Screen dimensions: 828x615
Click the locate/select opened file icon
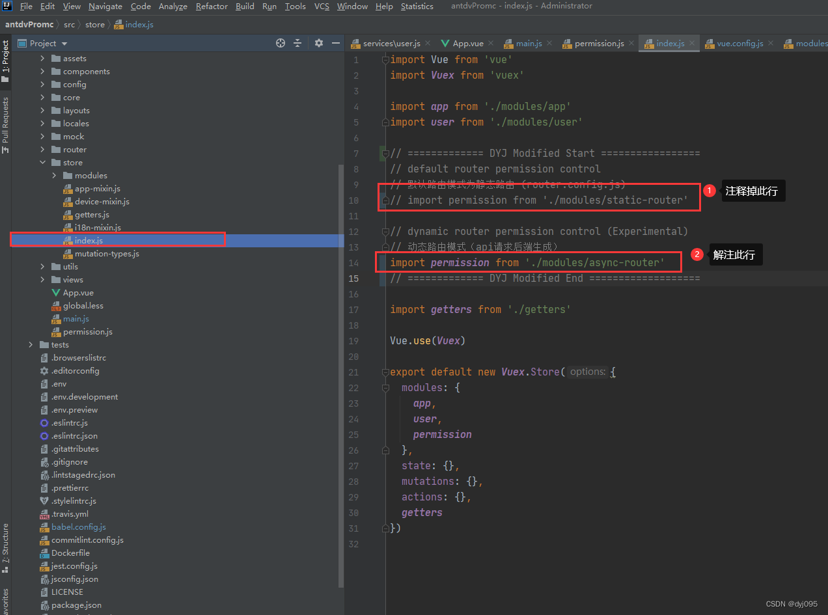pos(281,43)
